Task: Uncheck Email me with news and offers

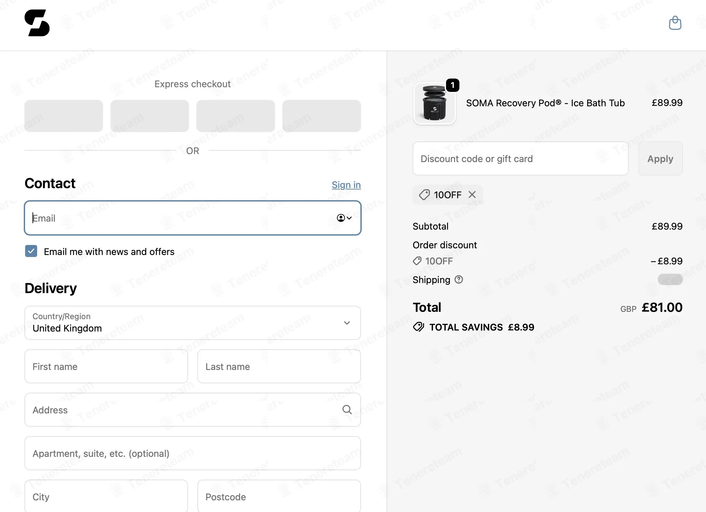Action: point(31,251)
